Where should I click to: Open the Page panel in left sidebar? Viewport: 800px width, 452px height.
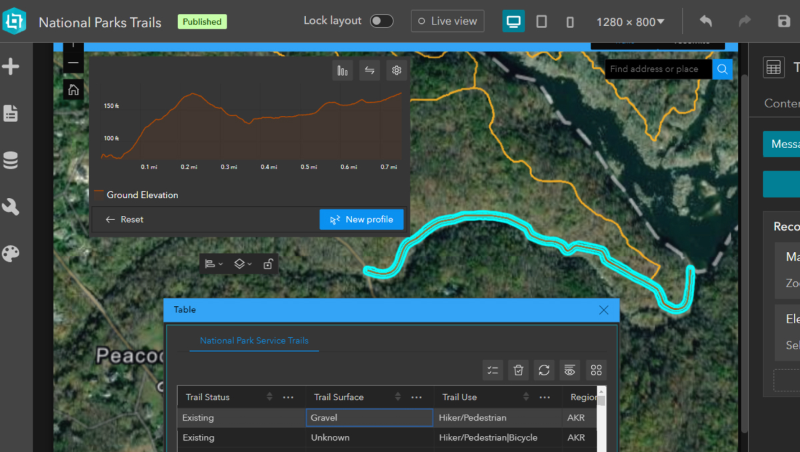pos(11,113)
